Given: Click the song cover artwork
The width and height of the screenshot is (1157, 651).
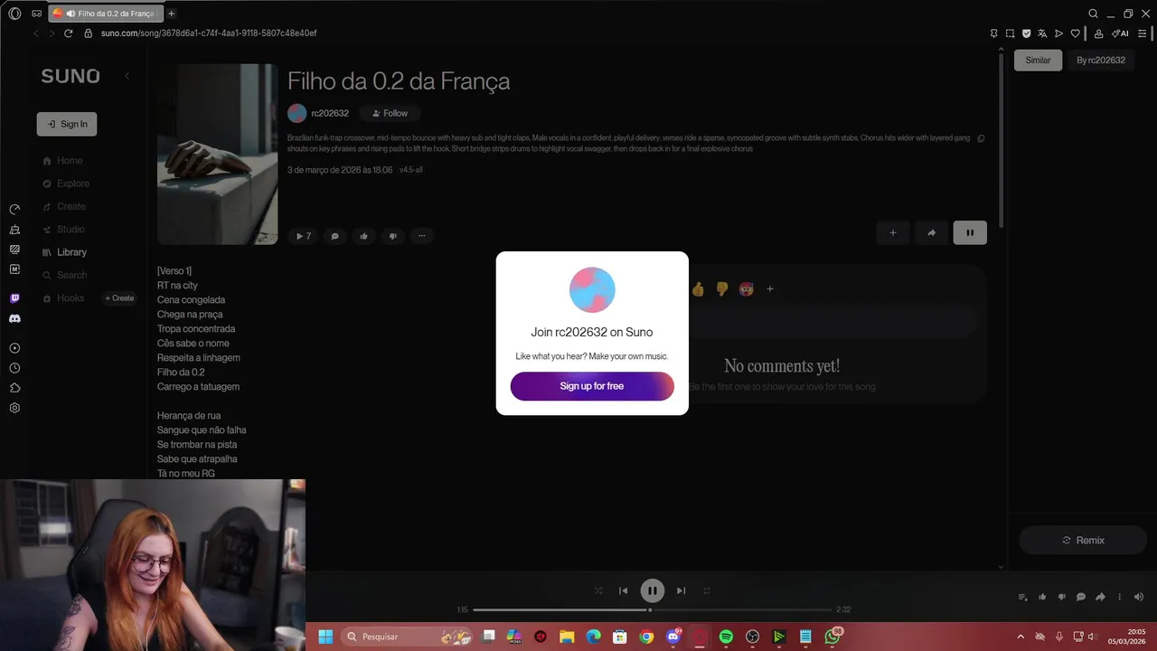Looking at the screenshot, I should click(x=218, y=154).
